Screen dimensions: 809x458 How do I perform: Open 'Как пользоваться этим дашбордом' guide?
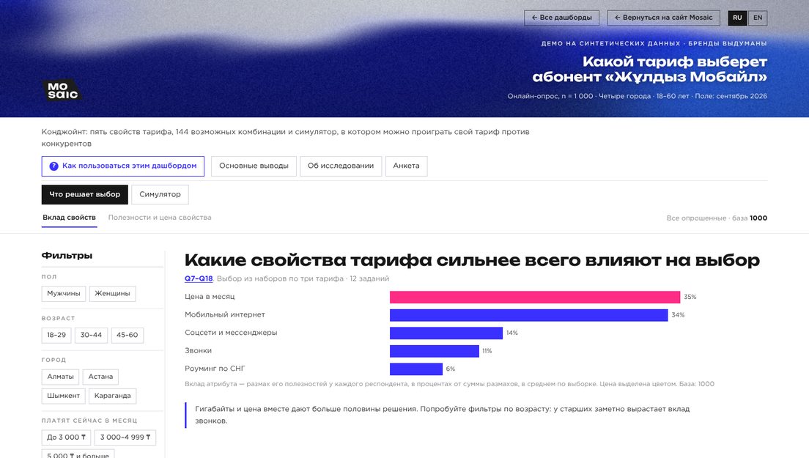point(123,166)
